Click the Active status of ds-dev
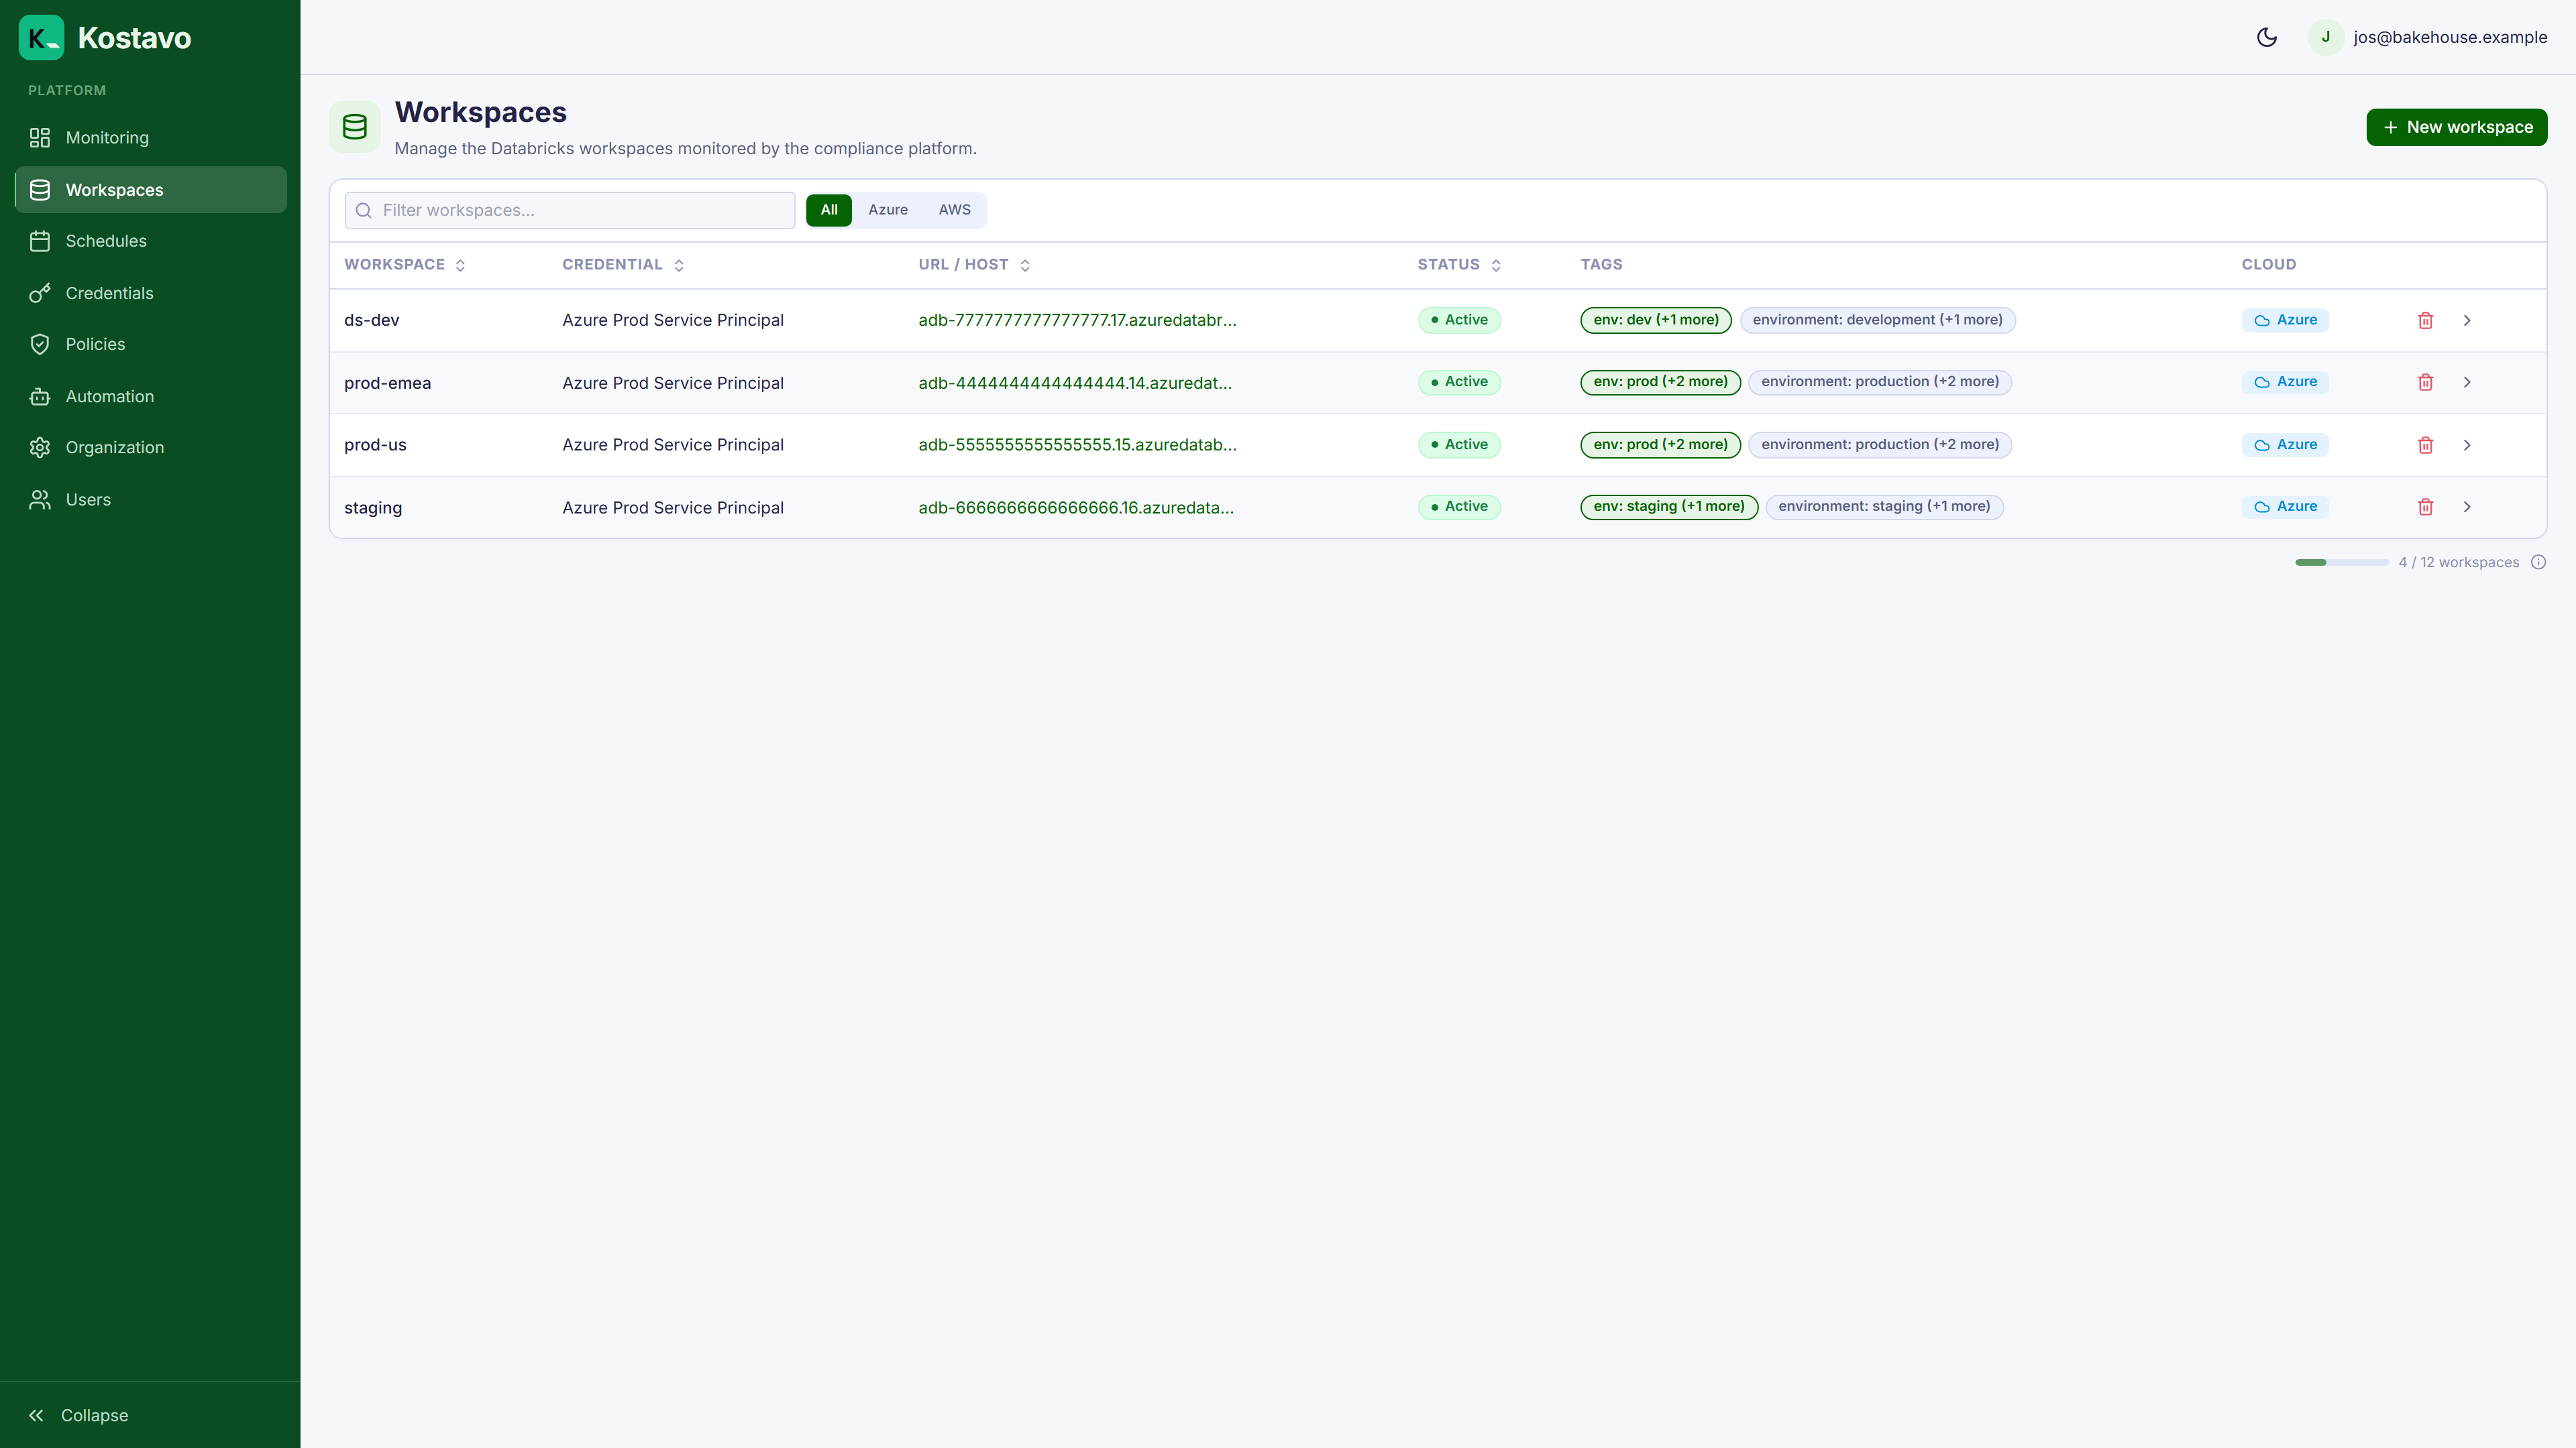Image resolution: width=2576 pixels, height=1448 pixels. [1459, 320]
